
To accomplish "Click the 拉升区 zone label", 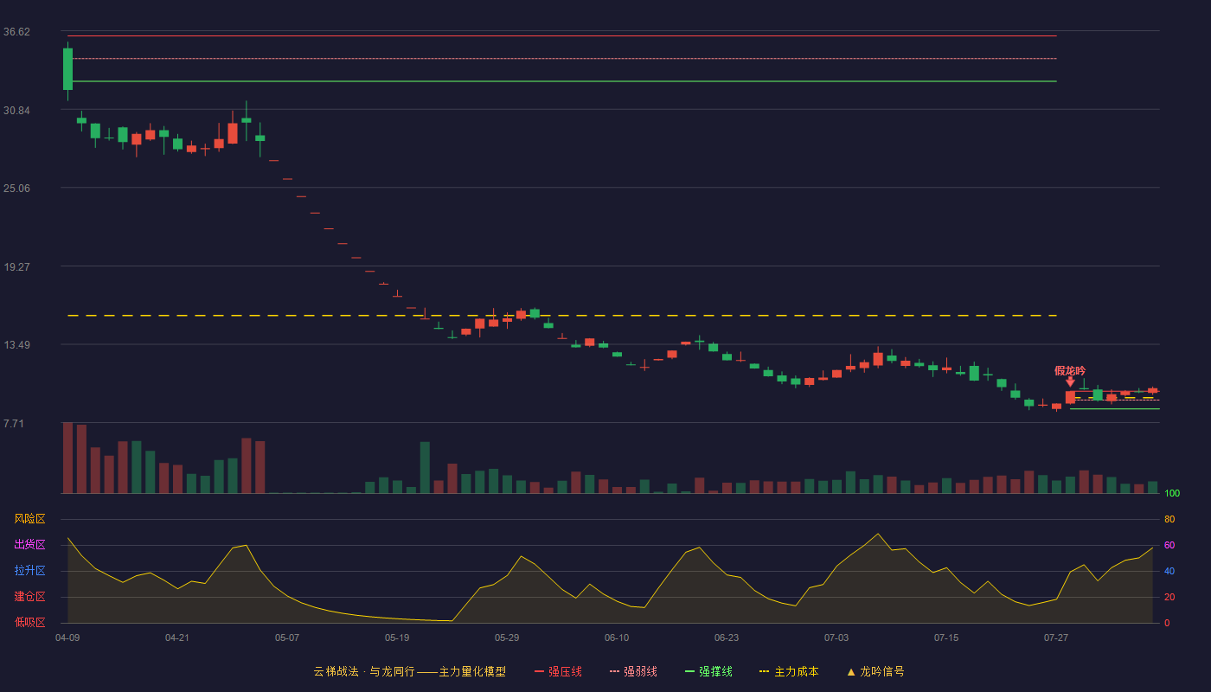I will point(29,571).
